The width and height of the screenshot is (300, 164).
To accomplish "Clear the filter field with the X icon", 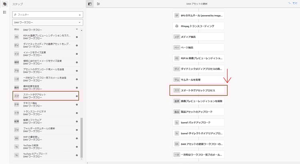I will point(80,15).
